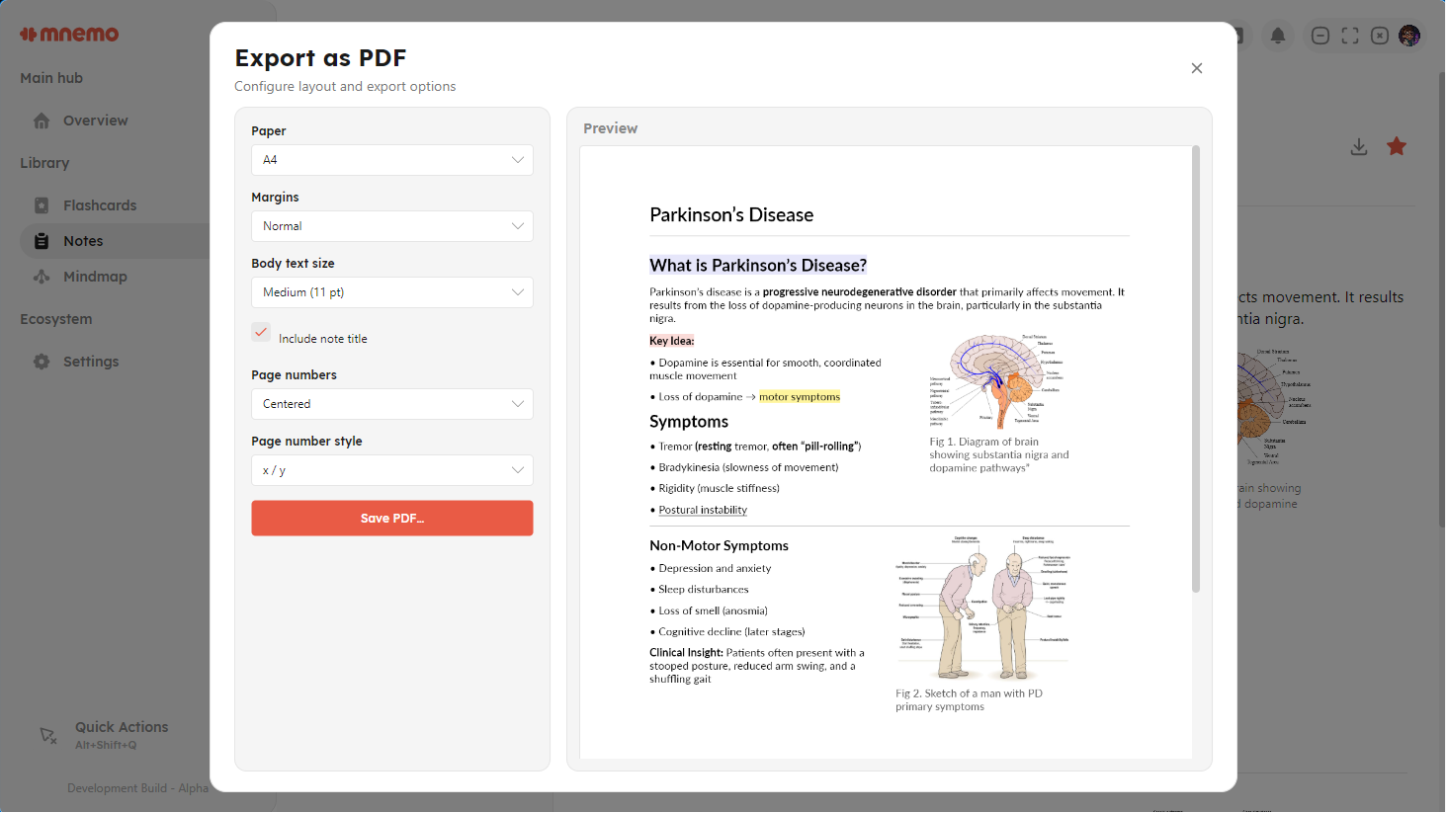Toggle the fullscreen icon
Screen dimensions: 1446x813
[1350, 36]
